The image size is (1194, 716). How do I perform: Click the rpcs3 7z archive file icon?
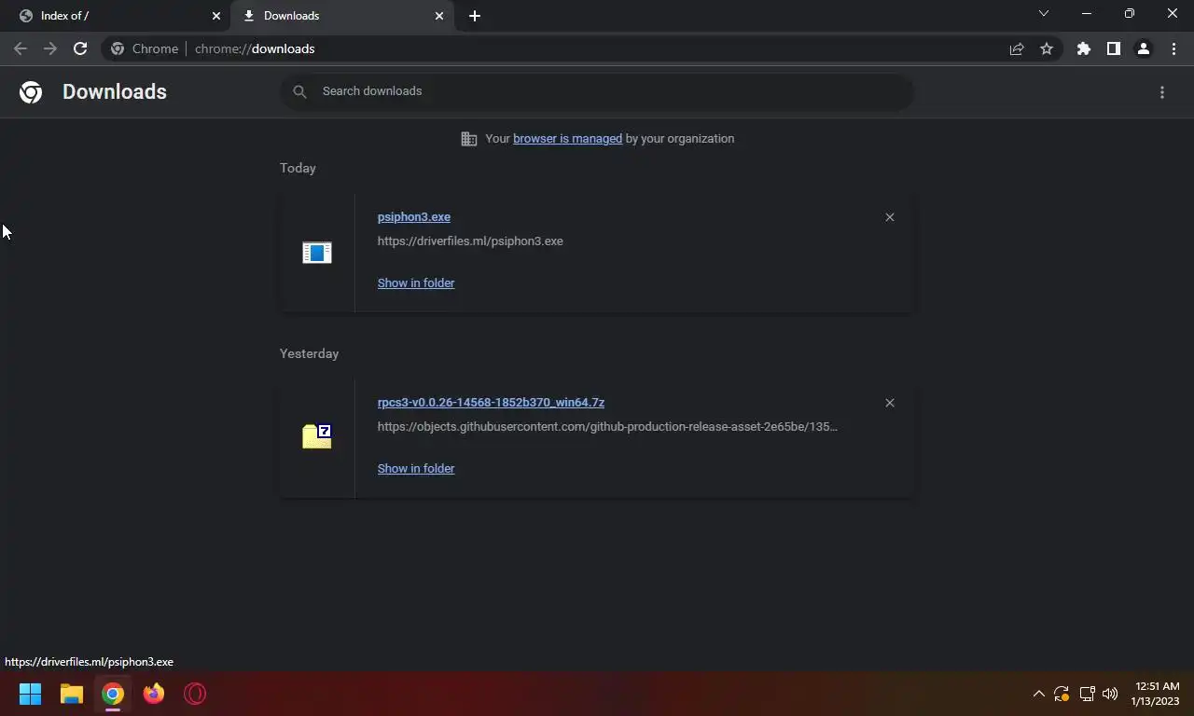pos(317,436)
